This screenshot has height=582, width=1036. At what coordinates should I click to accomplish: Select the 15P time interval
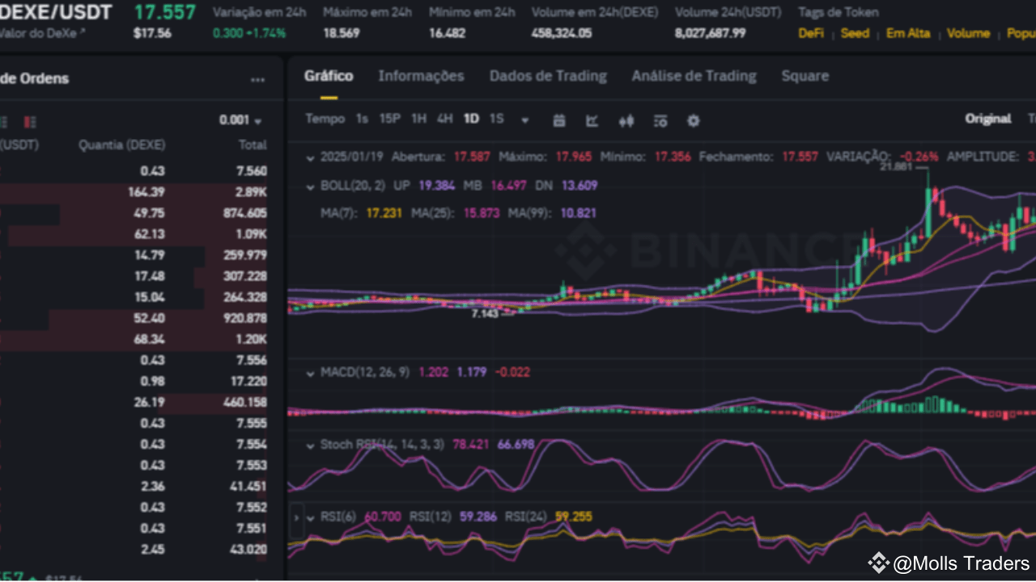click(x=390, y=119)
